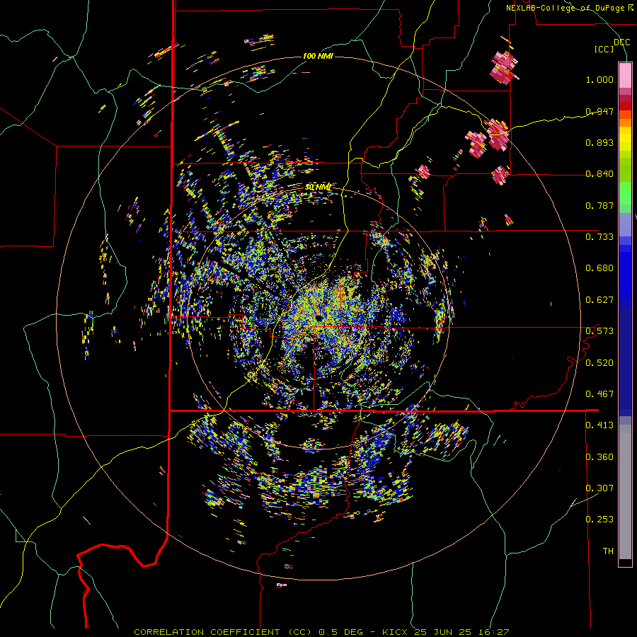
Task: Pick the bright green color bar segment
Action: click(625, 193)
